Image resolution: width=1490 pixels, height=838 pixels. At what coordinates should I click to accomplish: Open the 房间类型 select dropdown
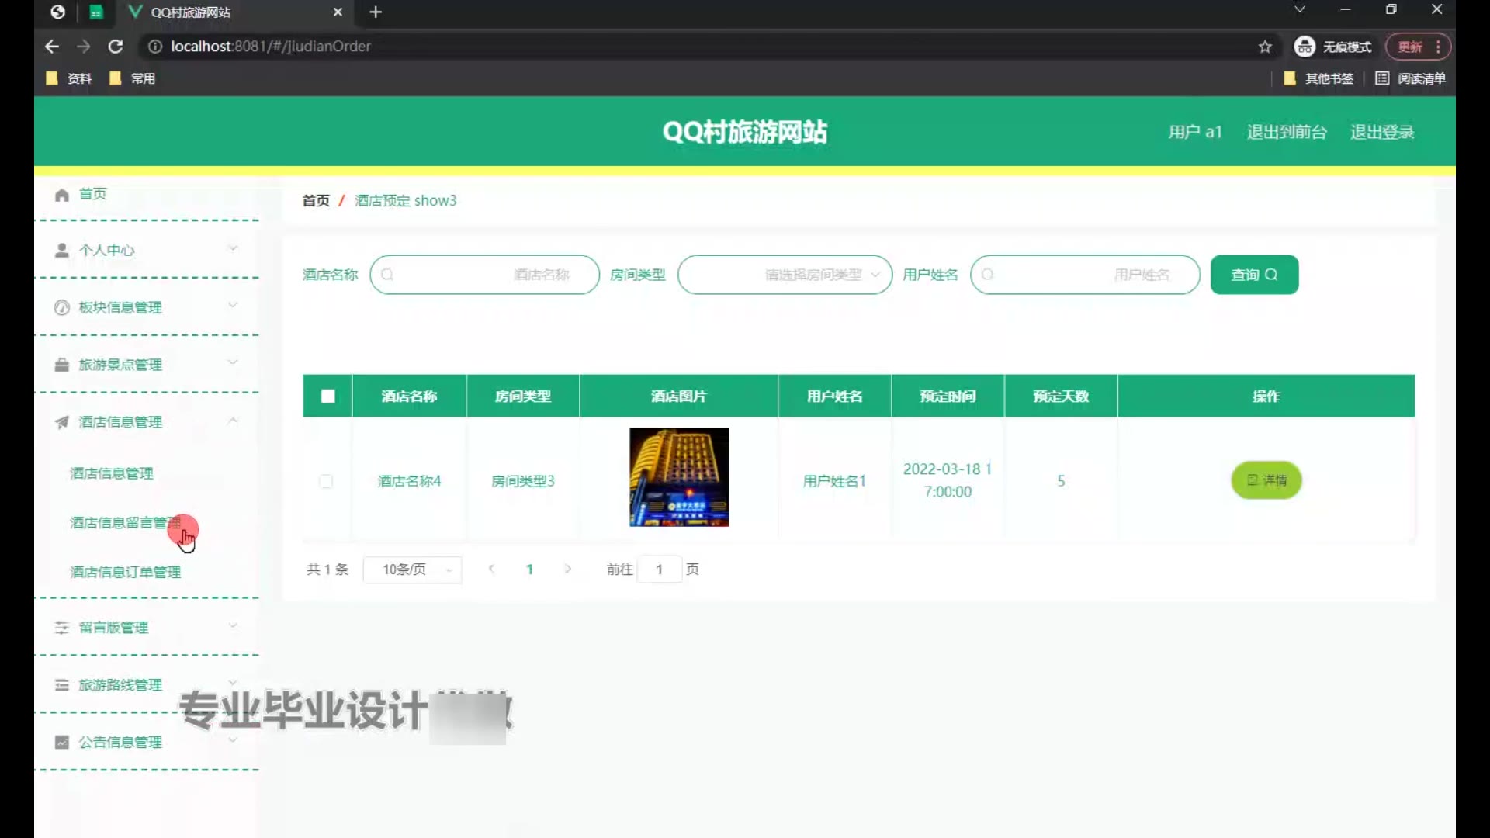click(785, 275)
